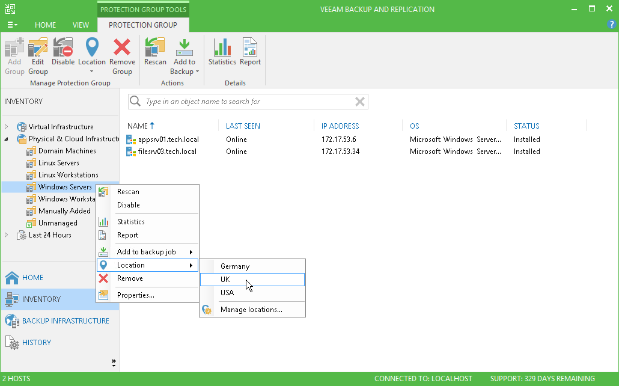
Task: Switch to the View ribbon tab
Action: [81, 25]
